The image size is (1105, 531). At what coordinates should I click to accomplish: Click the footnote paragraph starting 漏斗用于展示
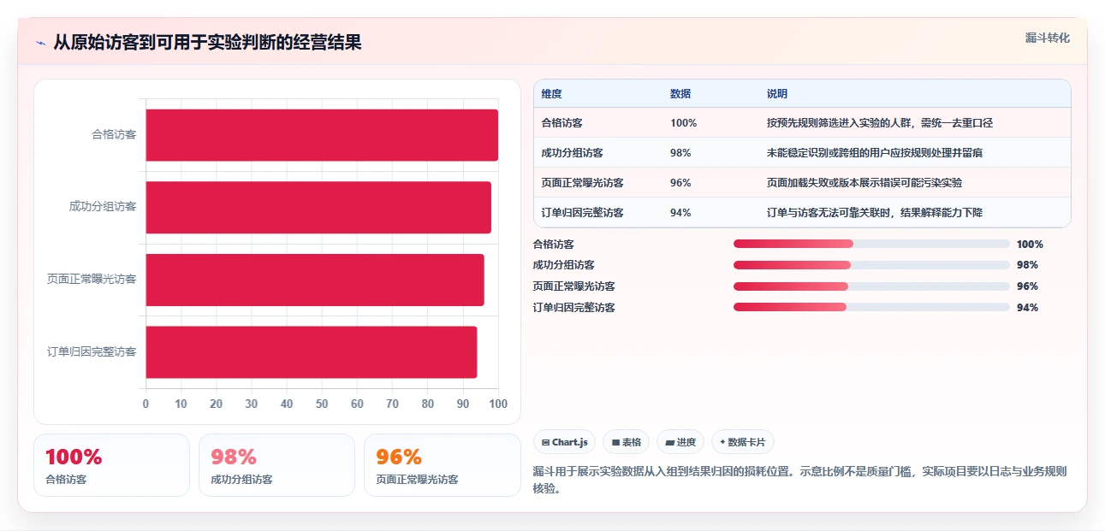[799, 481]
